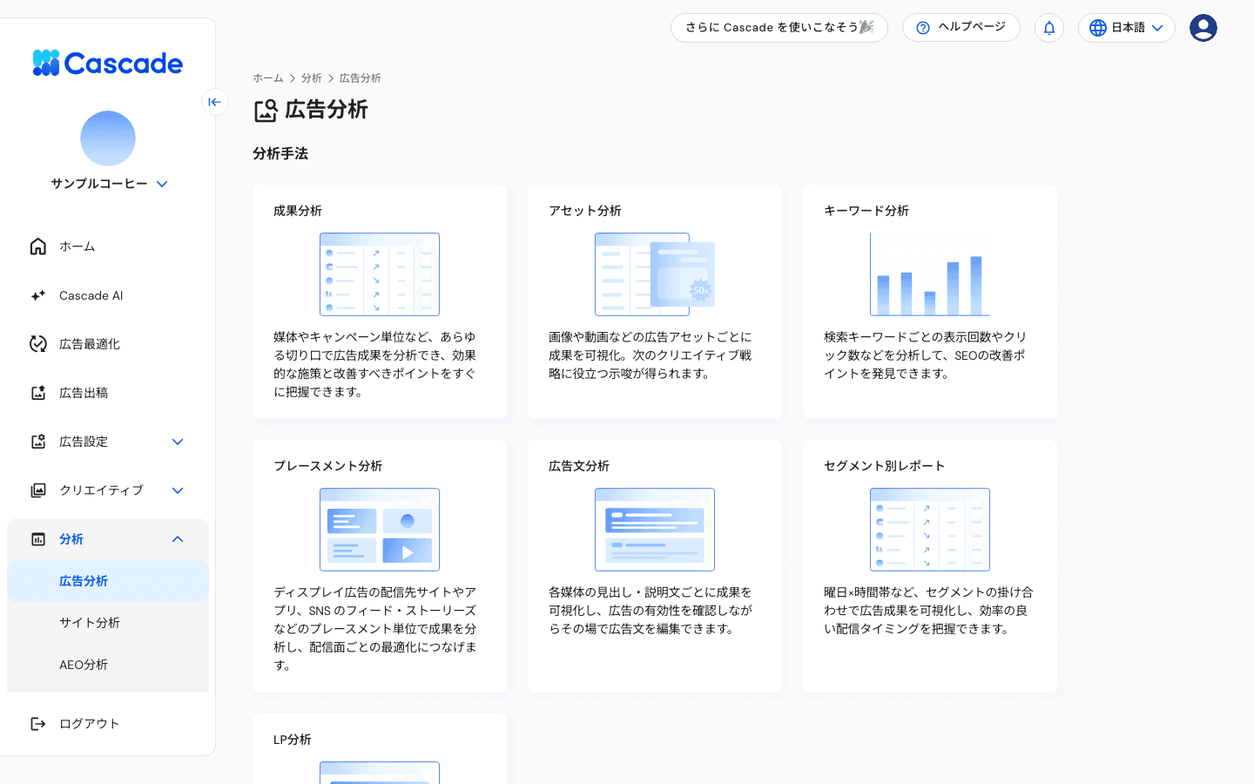The width and height of the screenshot is (1254, 784).
Task: Collapse the sidebar with the arrow button
Action: pyautogui.click(x=215, y=102)
